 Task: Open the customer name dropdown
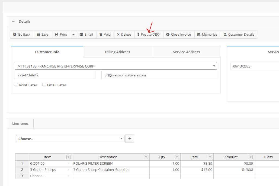pyautogui.click(x=116, y=66)
